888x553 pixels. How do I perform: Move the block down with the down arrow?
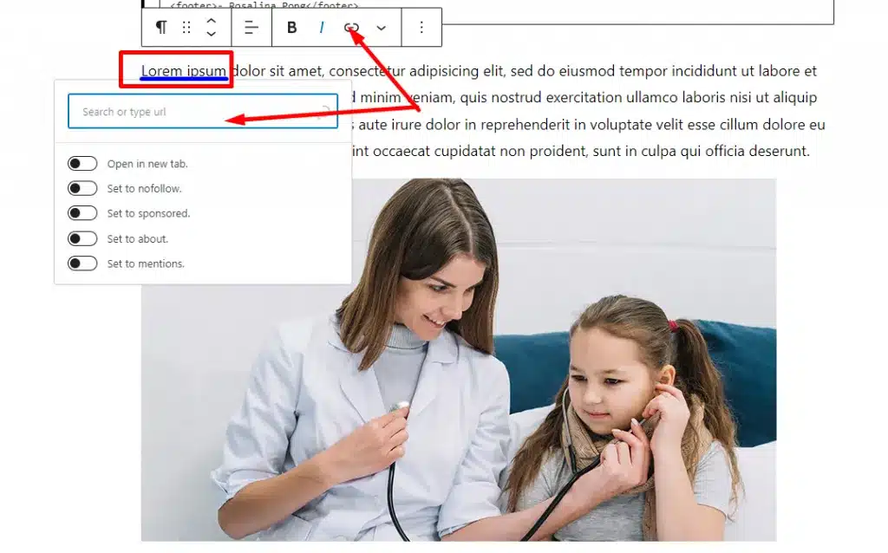(x=211, y=33)
